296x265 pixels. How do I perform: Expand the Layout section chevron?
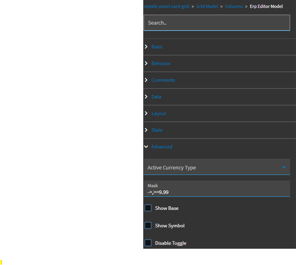pos(146,113)
